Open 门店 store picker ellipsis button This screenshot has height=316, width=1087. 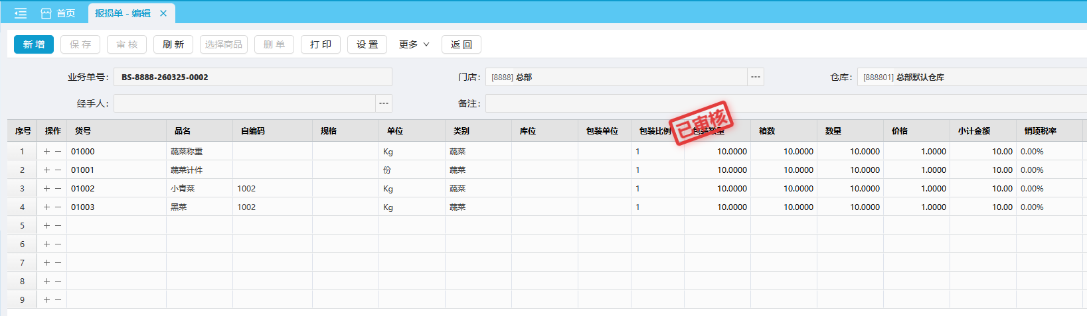756,77
